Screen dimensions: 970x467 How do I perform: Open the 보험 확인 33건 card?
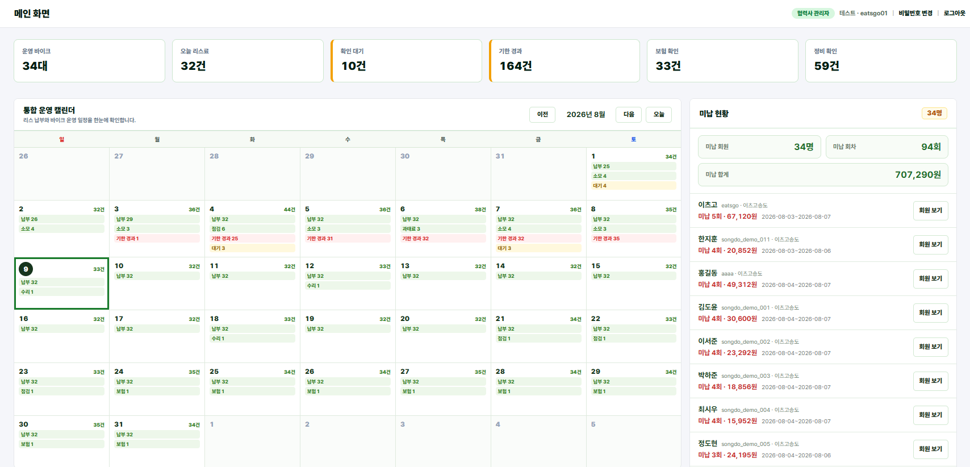pos(722,61)
